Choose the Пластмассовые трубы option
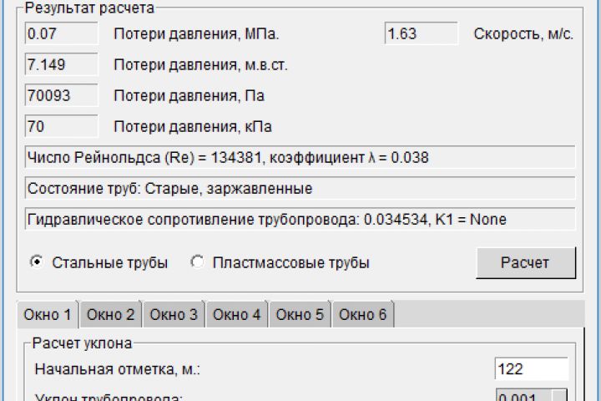This screenshot has width=601, height=401. click(x=197, y=262)
